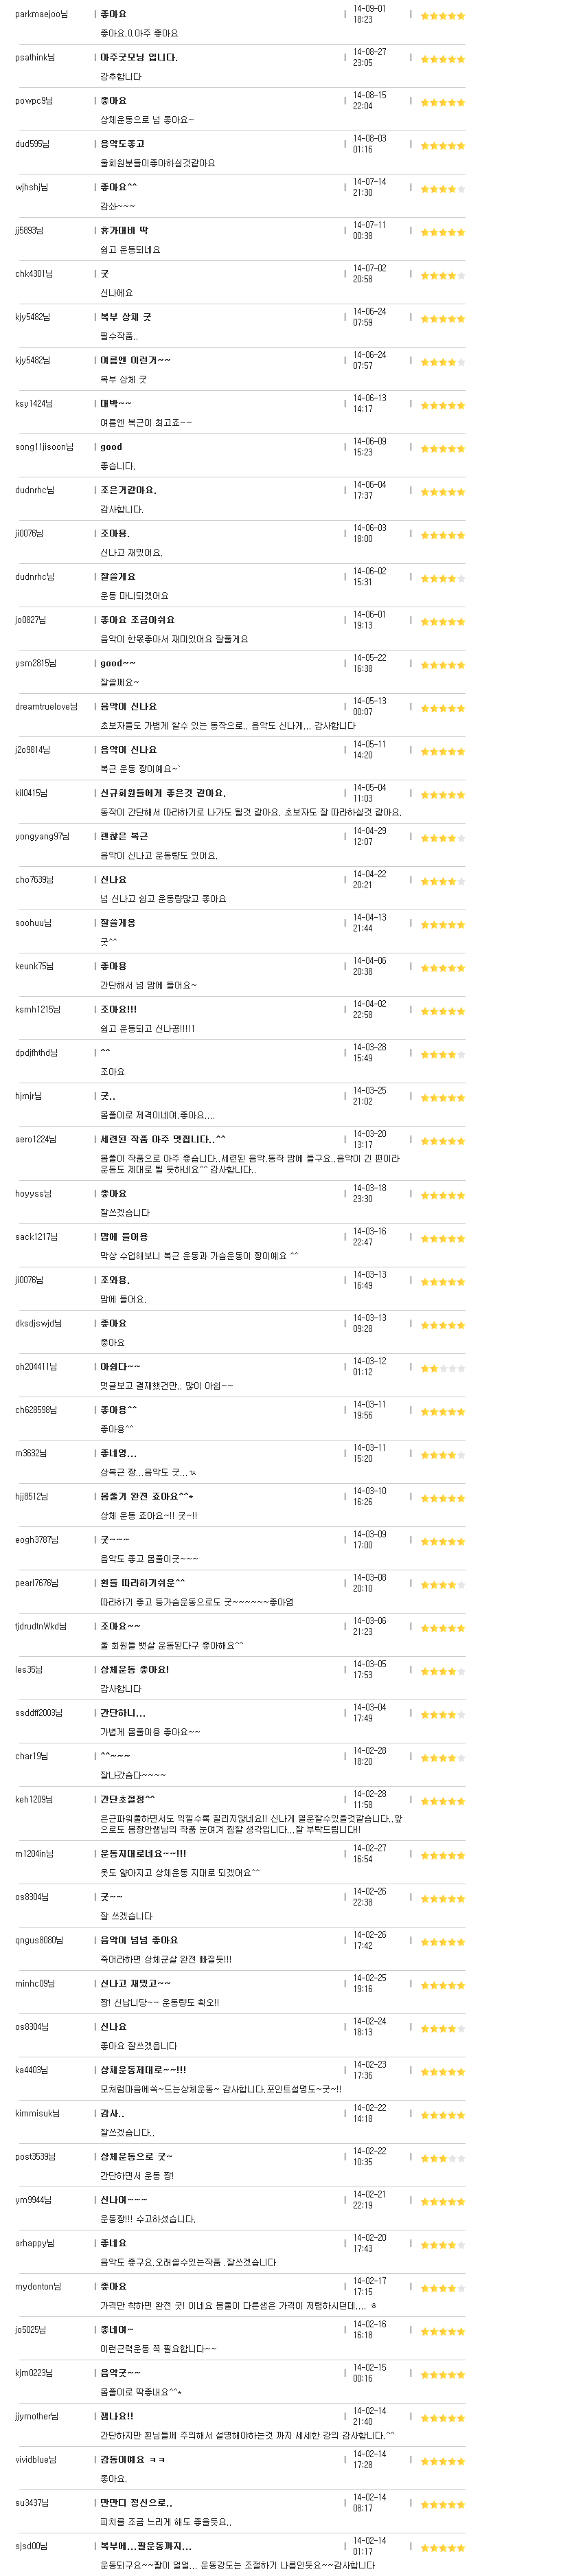Image resolution: width=561 pixels, height=2576 pixels.
Task: Click the star rating on dreamtruelove's review
Action: pos(442,708)
